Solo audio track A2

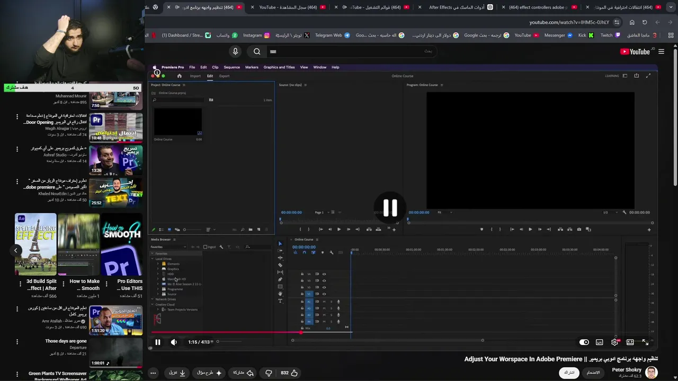[332, 308]
